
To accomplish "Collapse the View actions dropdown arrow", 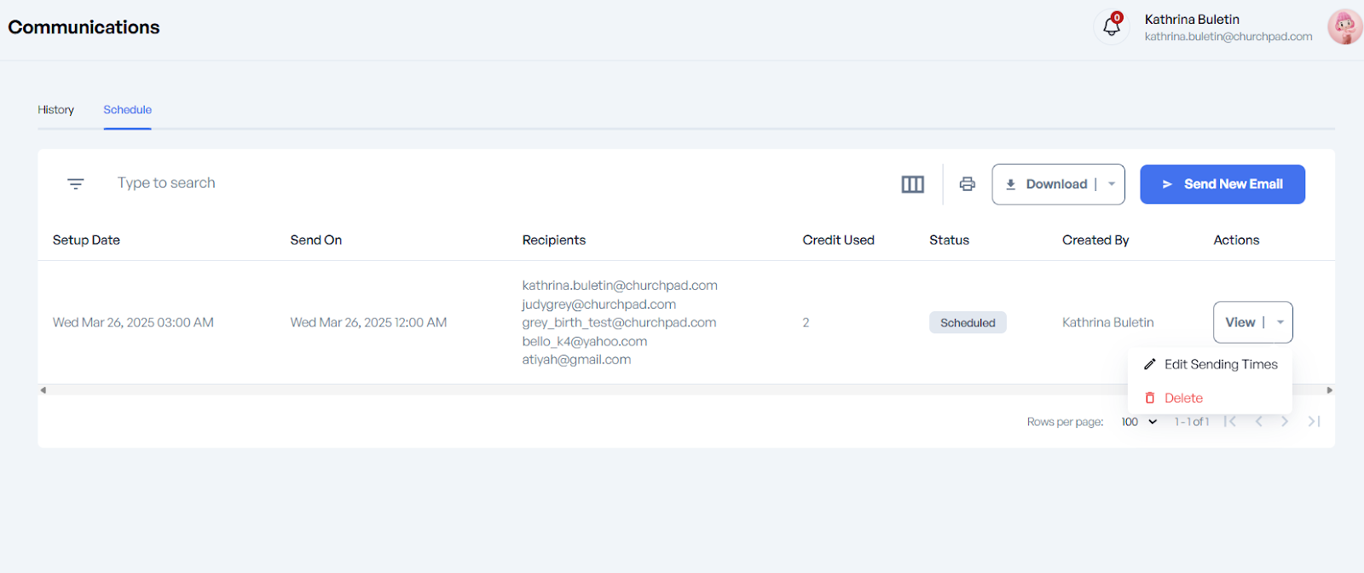I will (x=1280, y=322).
